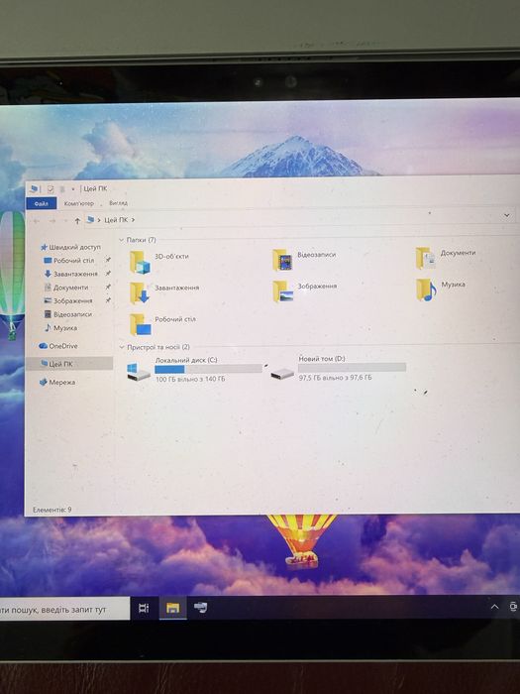Select Робочий стіл in the sidebar

pyautogui.click(x=69, y=261)
